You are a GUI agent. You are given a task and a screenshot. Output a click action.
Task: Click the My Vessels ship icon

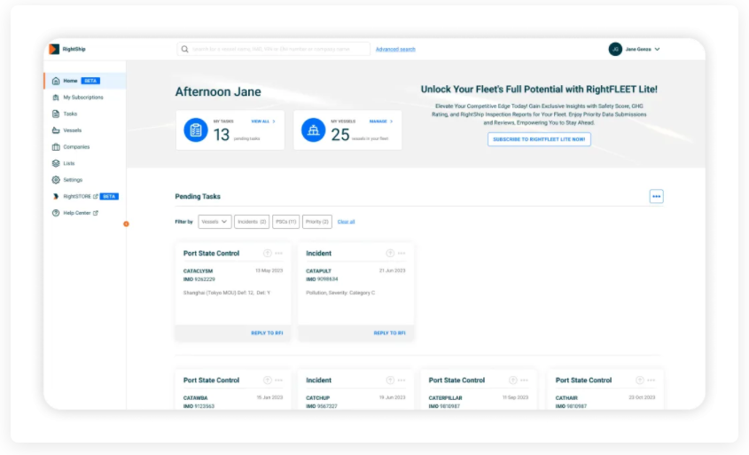(x=314, y=130)
